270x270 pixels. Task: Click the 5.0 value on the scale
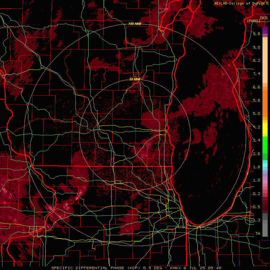coord(256,114)
